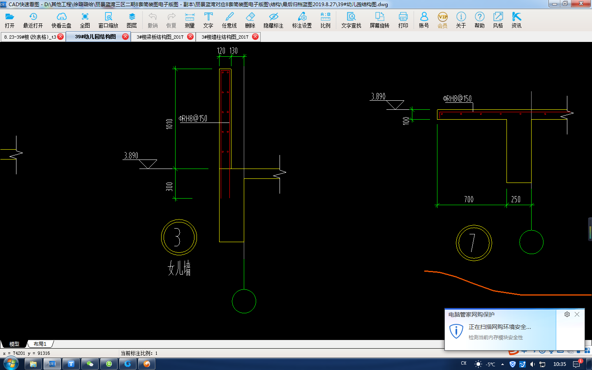592x370 pixels.
Task: Open the Windows Start menu
Action: click(x=11, y=363)
